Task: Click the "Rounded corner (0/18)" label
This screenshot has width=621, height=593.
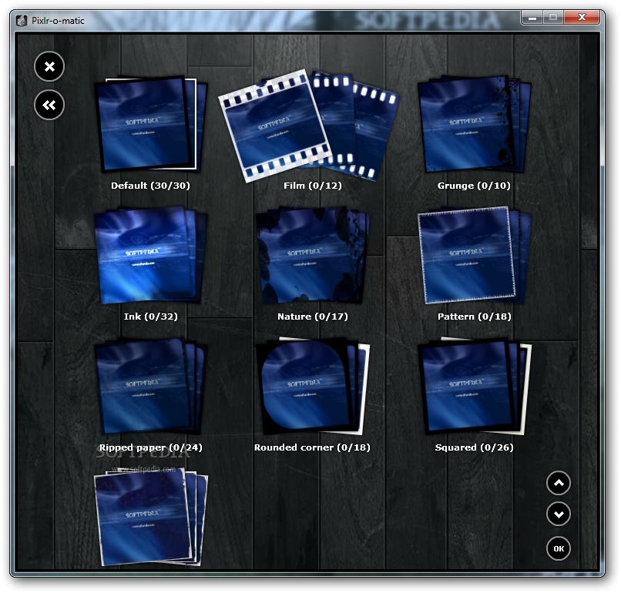Action: tap(312, 447)
